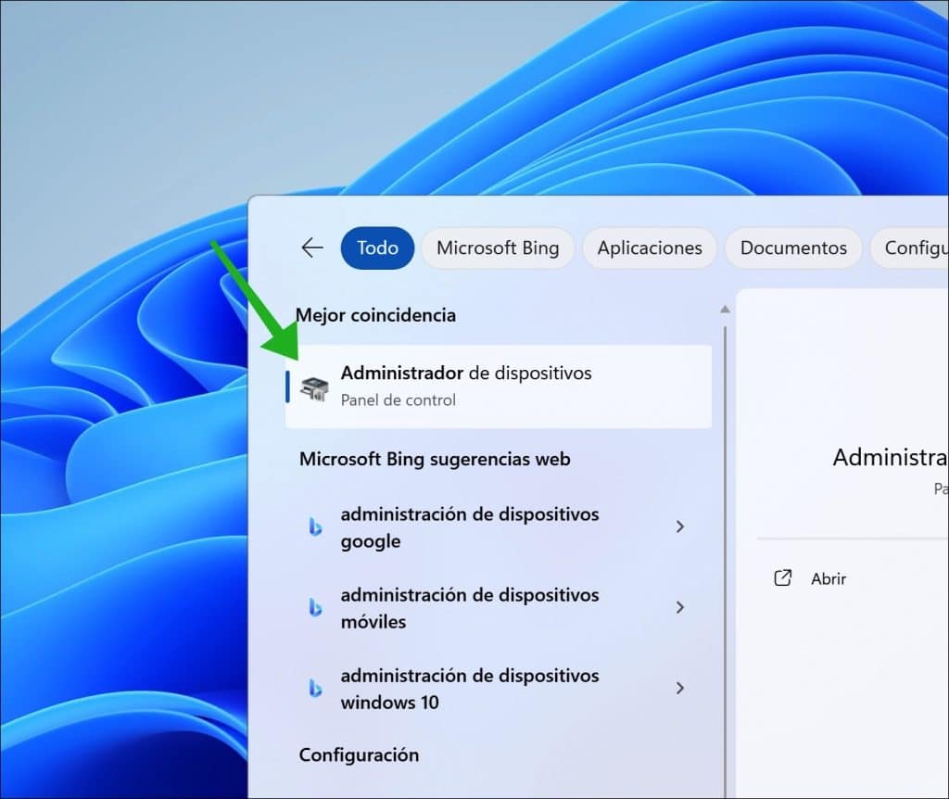
Task: Select the Todo filter tab
Action: pos(378,247)
